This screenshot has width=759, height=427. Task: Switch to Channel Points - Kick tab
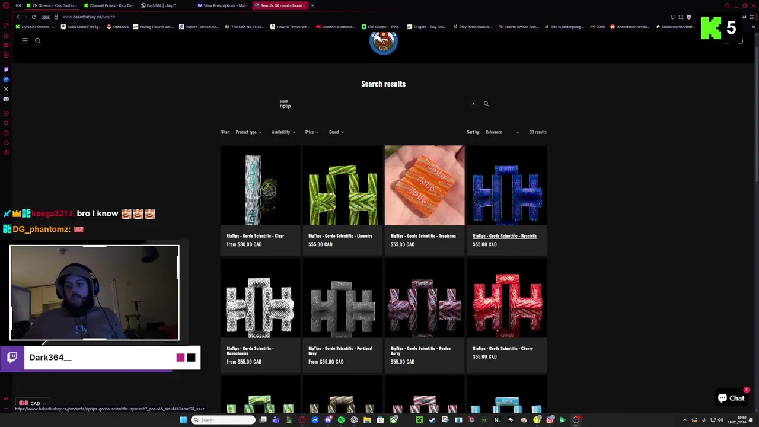[x=109, y=5]
